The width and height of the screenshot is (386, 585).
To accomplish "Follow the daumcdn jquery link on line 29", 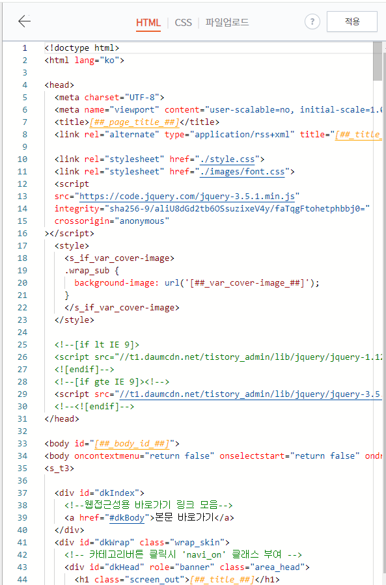I will click(250, 394).
